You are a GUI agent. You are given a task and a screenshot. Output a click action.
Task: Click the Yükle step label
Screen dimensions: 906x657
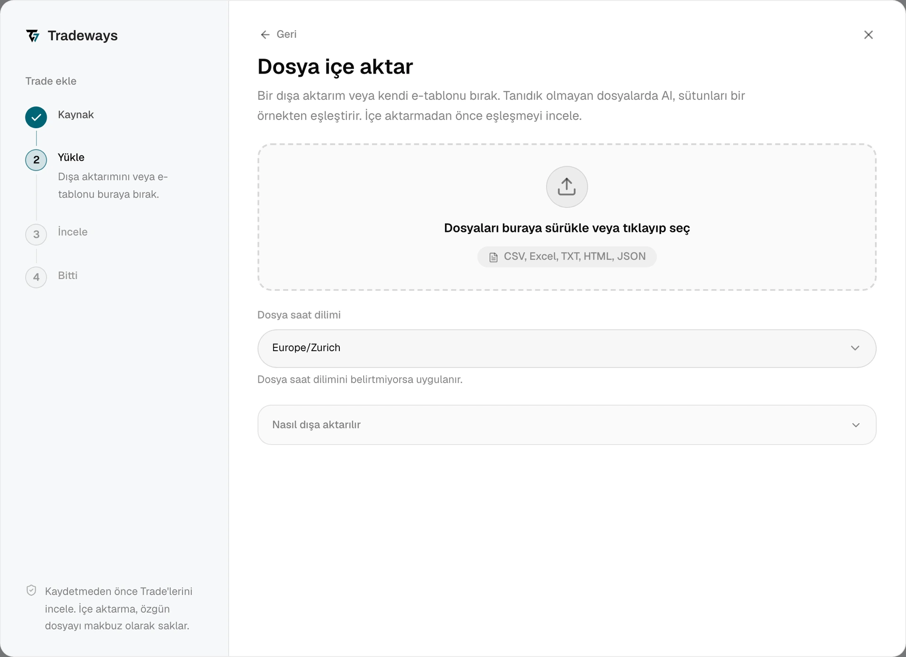tap(71, 157)
